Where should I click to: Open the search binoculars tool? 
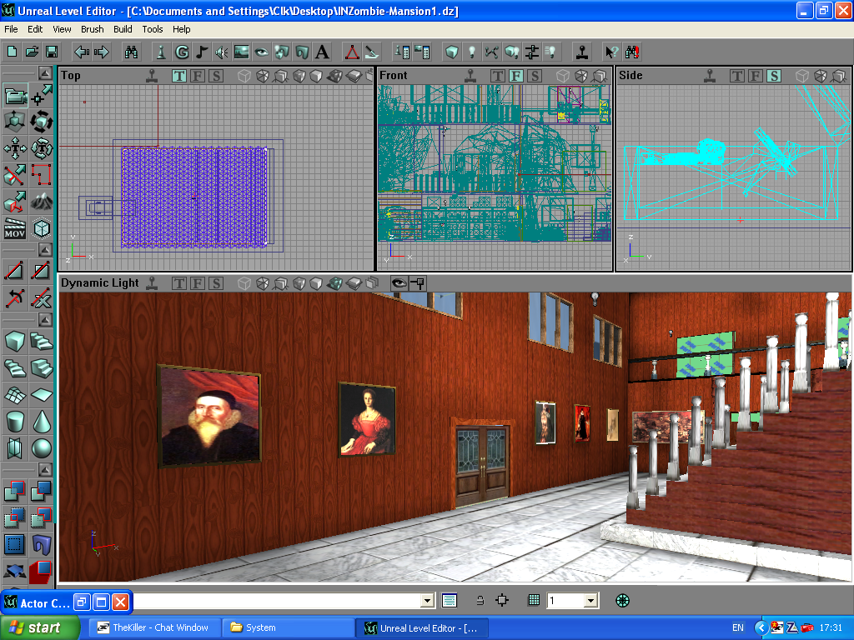[131, 52]
